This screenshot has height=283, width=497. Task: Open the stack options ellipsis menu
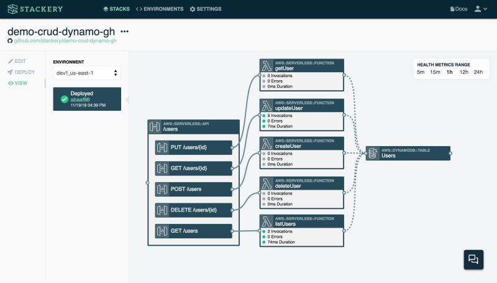click(x=125, y=31)
